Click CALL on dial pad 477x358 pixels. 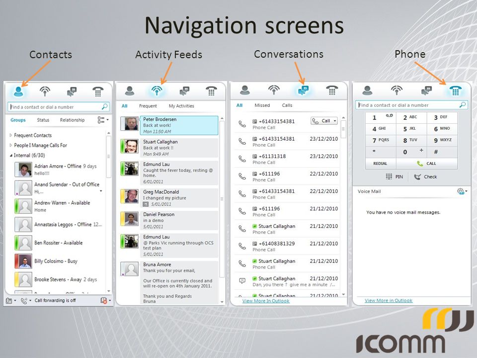[x=426, y=164]
